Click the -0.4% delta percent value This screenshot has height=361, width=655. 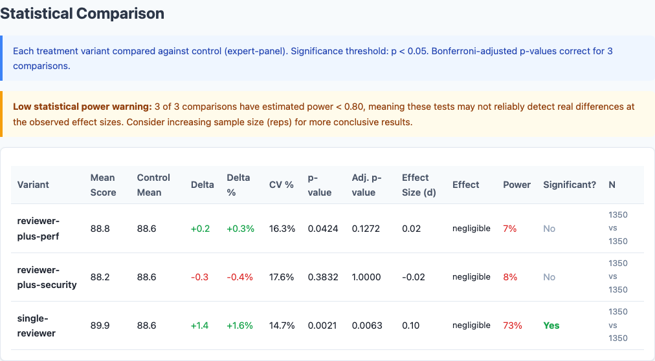coord(240,277)
